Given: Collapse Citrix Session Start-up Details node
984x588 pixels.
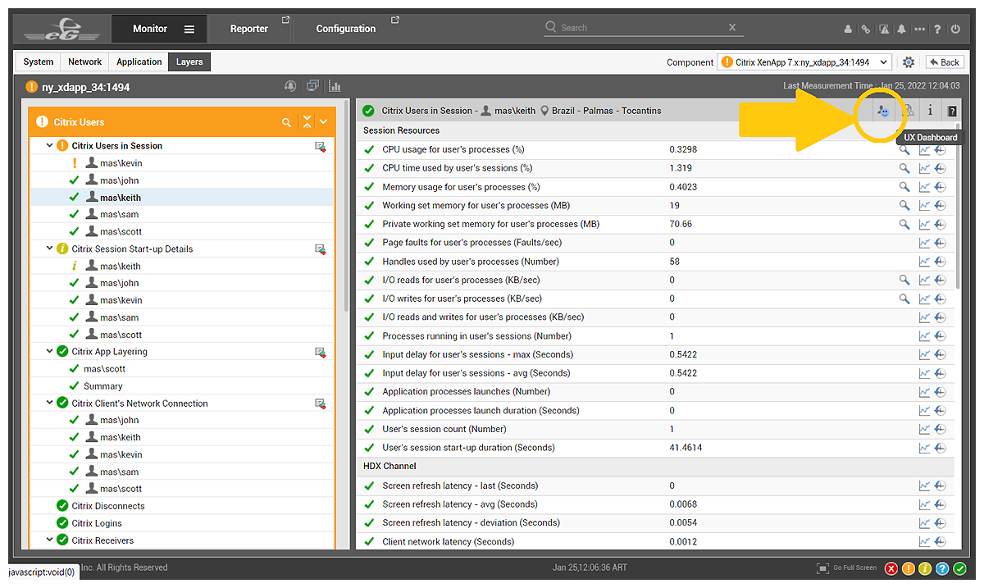Looking at the screenshot, I should 50,249.
